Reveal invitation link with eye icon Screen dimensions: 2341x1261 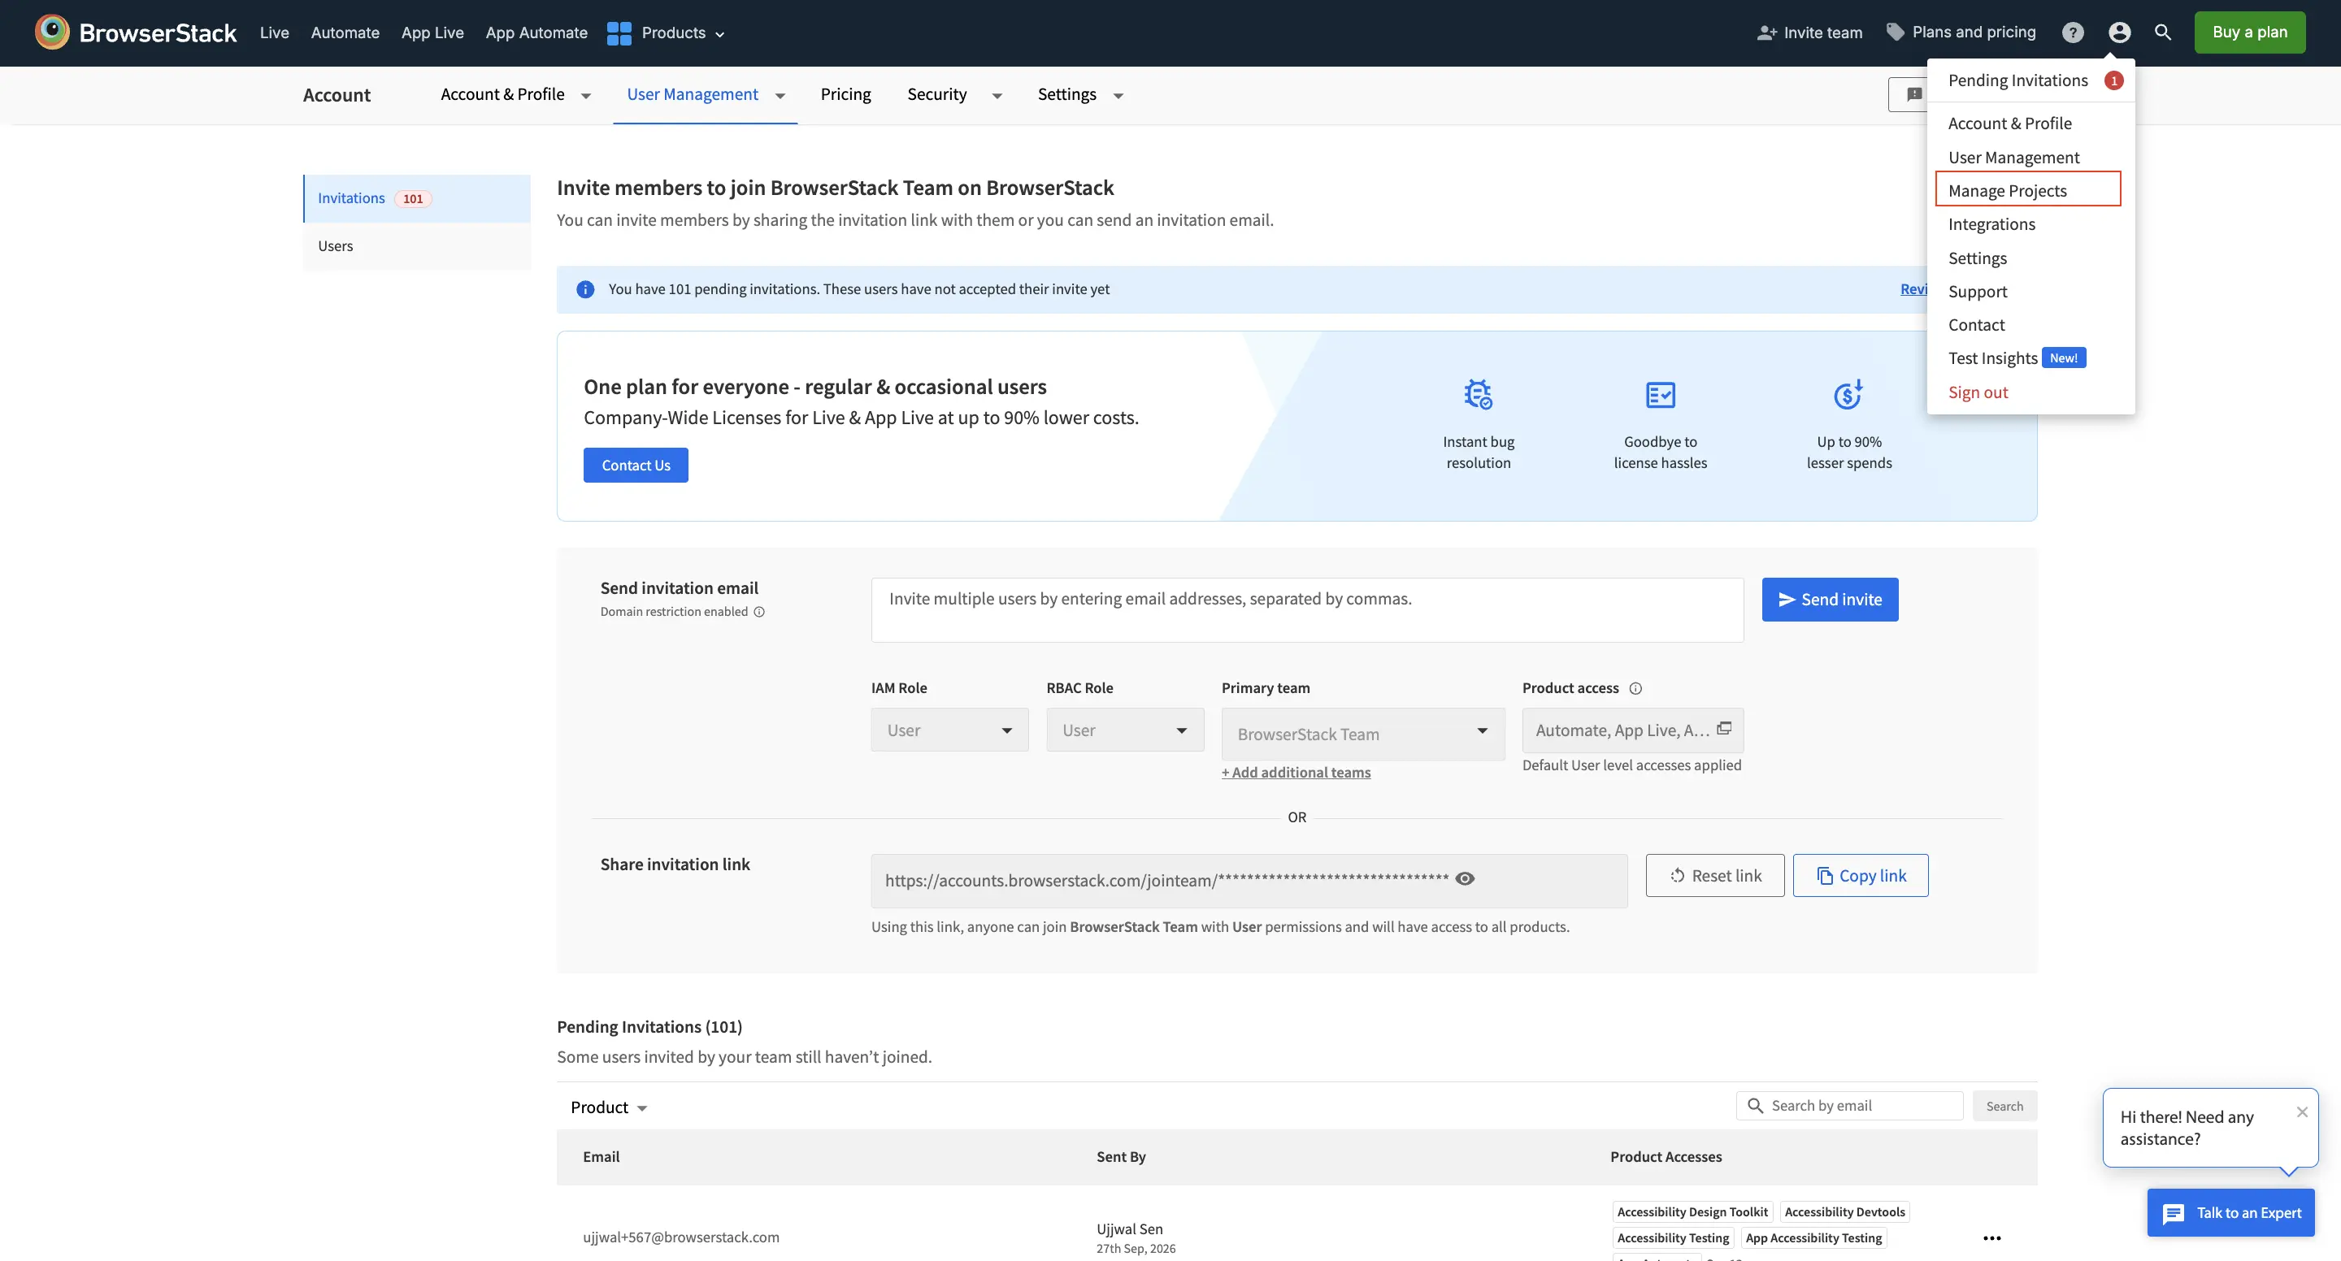point(1464,878)
